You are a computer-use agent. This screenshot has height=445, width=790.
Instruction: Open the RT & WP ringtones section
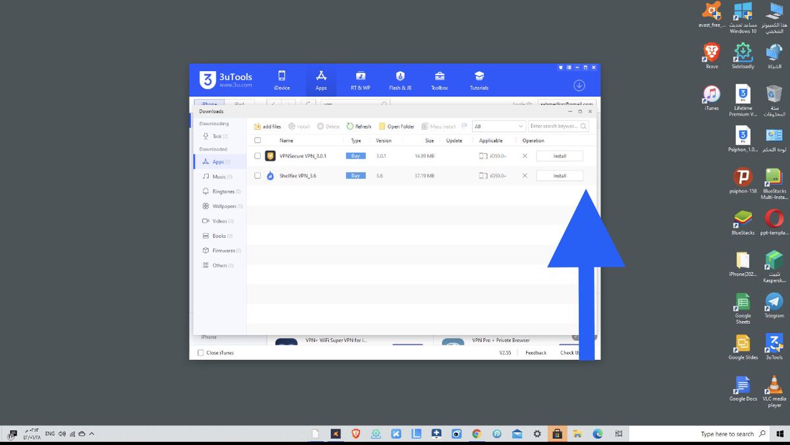(x=360, y=80)
